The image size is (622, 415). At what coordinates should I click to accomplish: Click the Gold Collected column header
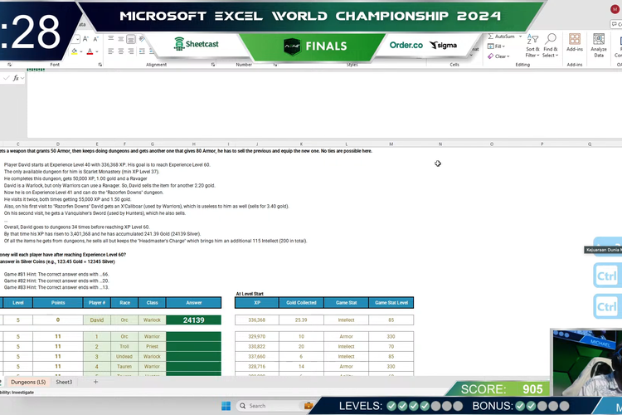tap(300, 303)
